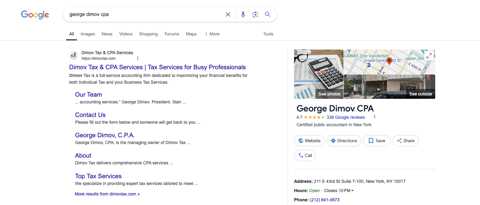Expand the map to full screen
This screenshot has width=480, height=205.
coord(429,56)
